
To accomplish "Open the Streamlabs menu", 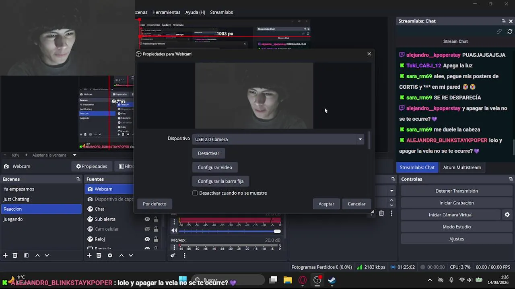I will [221, 12].
